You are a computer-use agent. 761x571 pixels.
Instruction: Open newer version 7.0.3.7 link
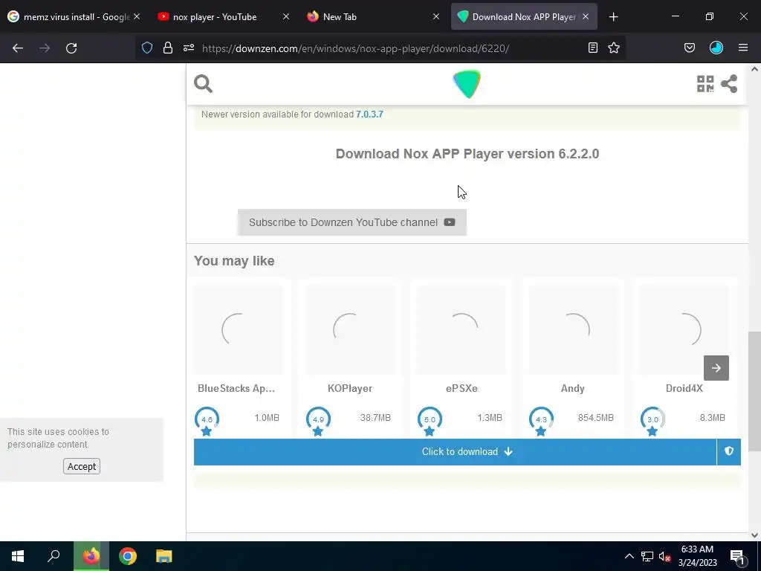point(369,114)
